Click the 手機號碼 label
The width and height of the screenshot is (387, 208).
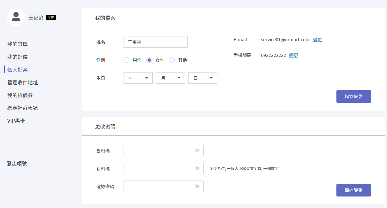click(x=243, y=55)
